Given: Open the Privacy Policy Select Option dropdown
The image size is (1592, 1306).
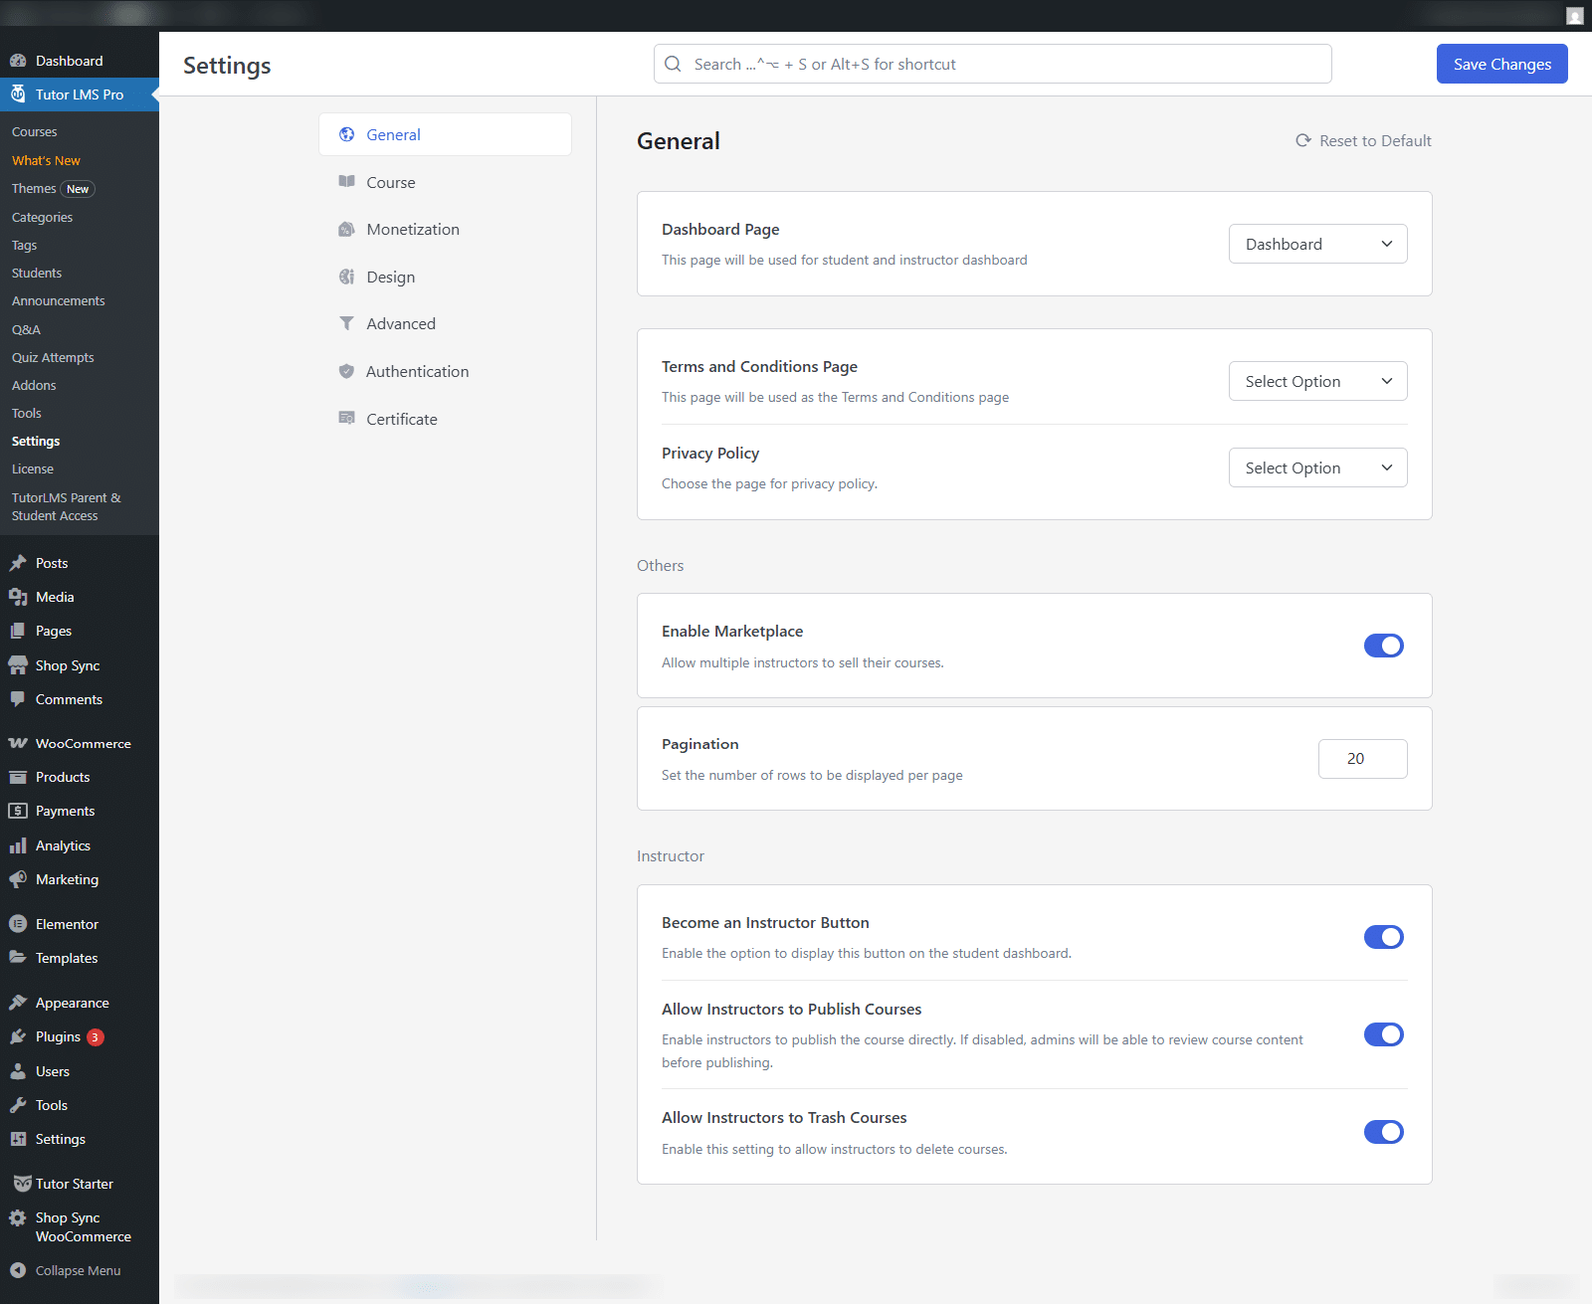Looking at the screenshot, I should click(1317, 467).
